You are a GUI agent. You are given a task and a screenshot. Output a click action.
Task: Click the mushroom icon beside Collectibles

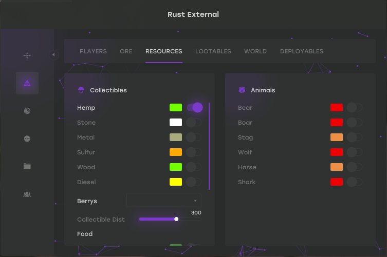[x=81, y=90]
